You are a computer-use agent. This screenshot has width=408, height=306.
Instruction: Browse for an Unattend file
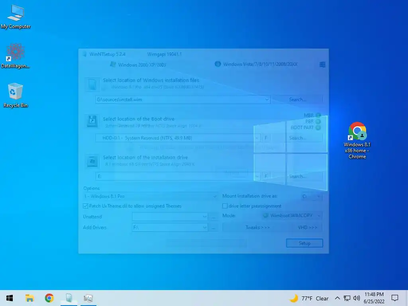coord(213,216)
